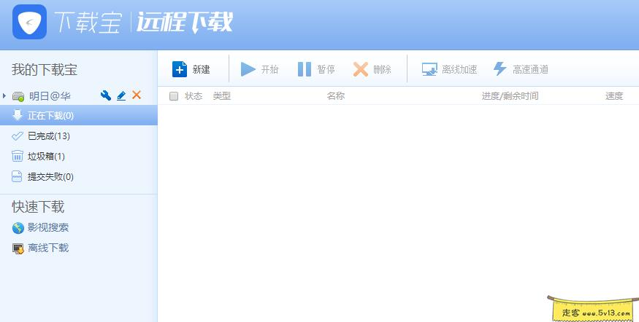This screenshot has width=639, height=322.
Task: Activate the 高速通道 lightning icon
Action: tap(500, 69)
